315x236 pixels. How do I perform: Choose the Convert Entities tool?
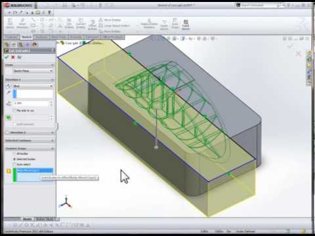coord(81,24)
